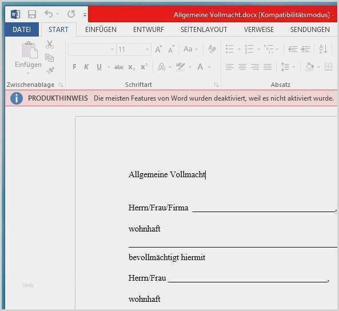Apply the text highlight color

[180, 67]
